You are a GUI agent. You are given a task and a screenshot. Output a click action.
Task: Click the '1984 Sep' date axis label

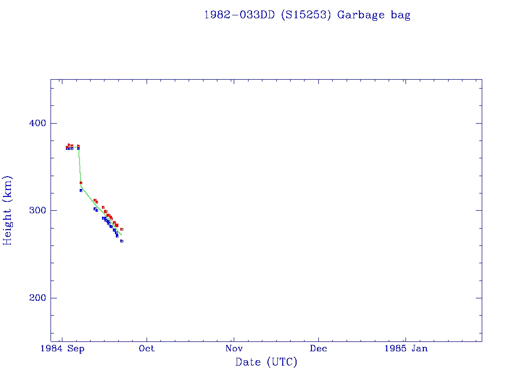(x=62, y=349)
